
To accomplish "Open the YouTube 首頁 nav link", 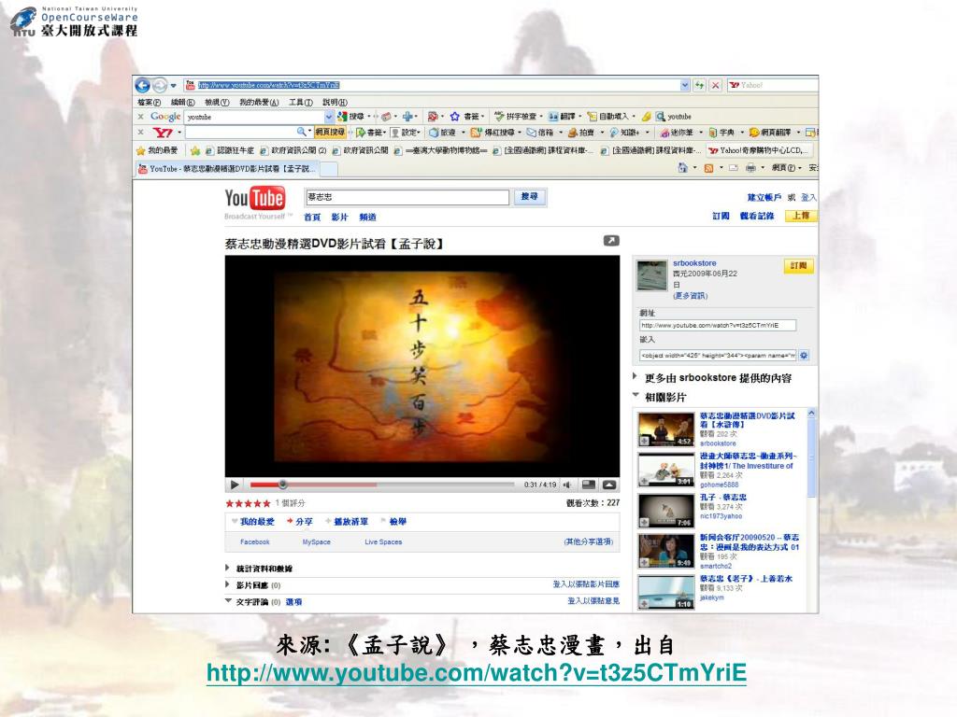I will [x=312, y=217].
